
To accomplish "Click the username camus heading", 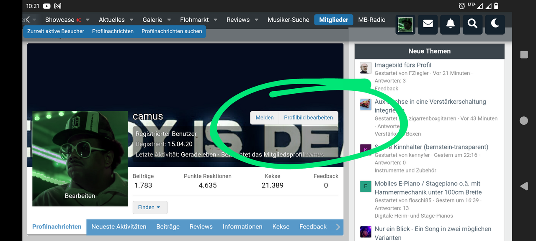I will (x=148, y=117).
